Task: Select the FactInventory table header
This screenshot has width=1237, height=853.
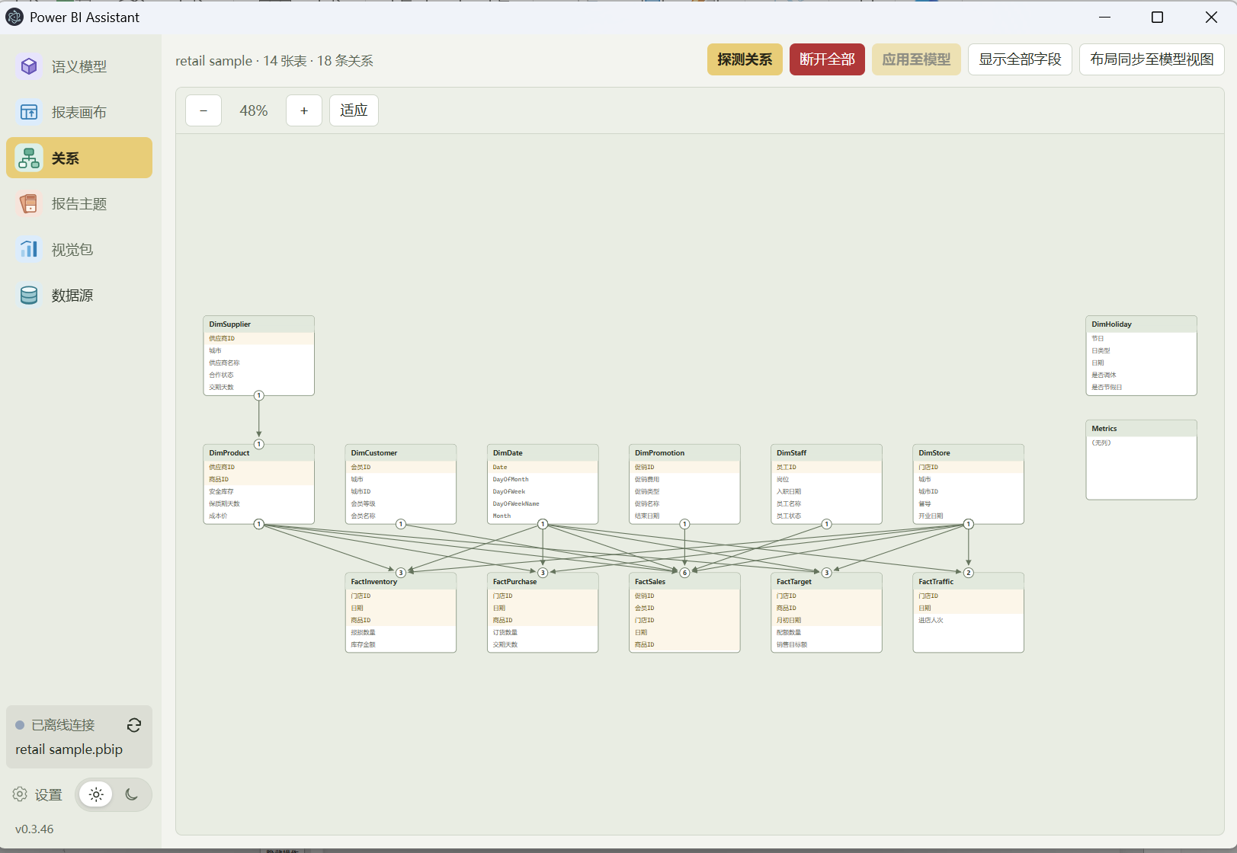Action: [400, 582]
